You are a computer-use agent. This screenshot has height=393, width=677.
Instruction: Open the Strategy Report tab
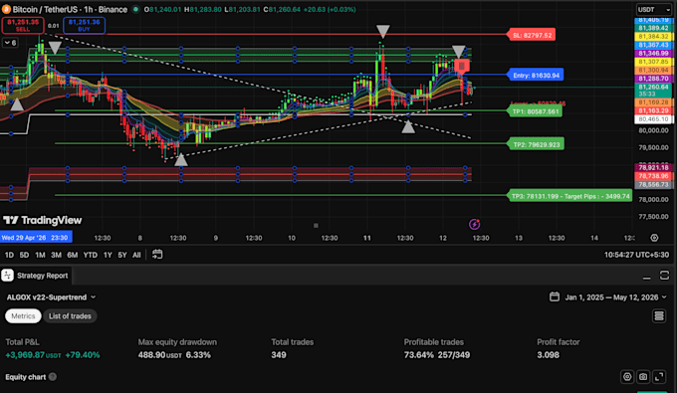(36, 276)
